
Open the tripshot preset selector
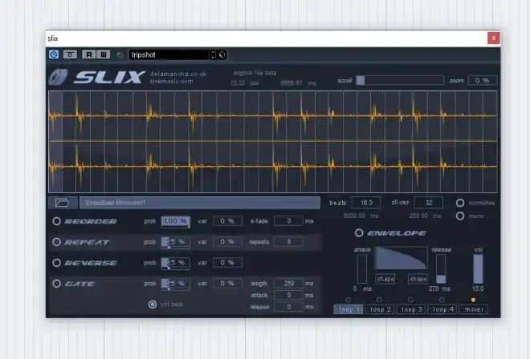click(x=169, y=54)
